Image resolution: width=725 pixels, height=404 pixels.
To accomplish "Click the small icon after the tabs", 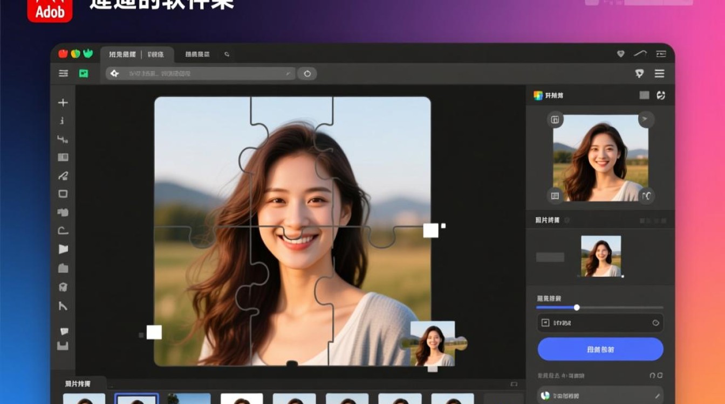I will tap(227, 54).
